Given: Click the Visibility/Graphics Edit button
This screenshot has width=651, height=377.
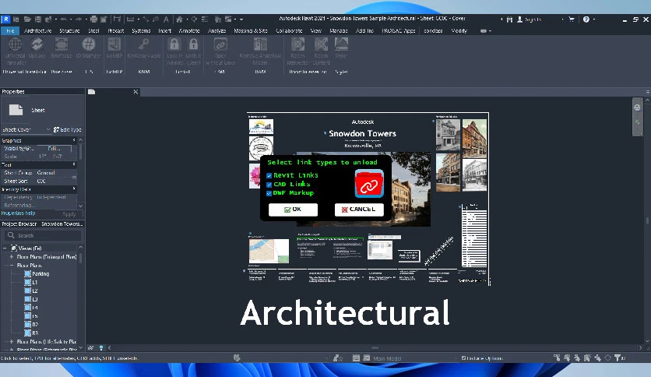Looking at the screenshot, I should [54, 148].
